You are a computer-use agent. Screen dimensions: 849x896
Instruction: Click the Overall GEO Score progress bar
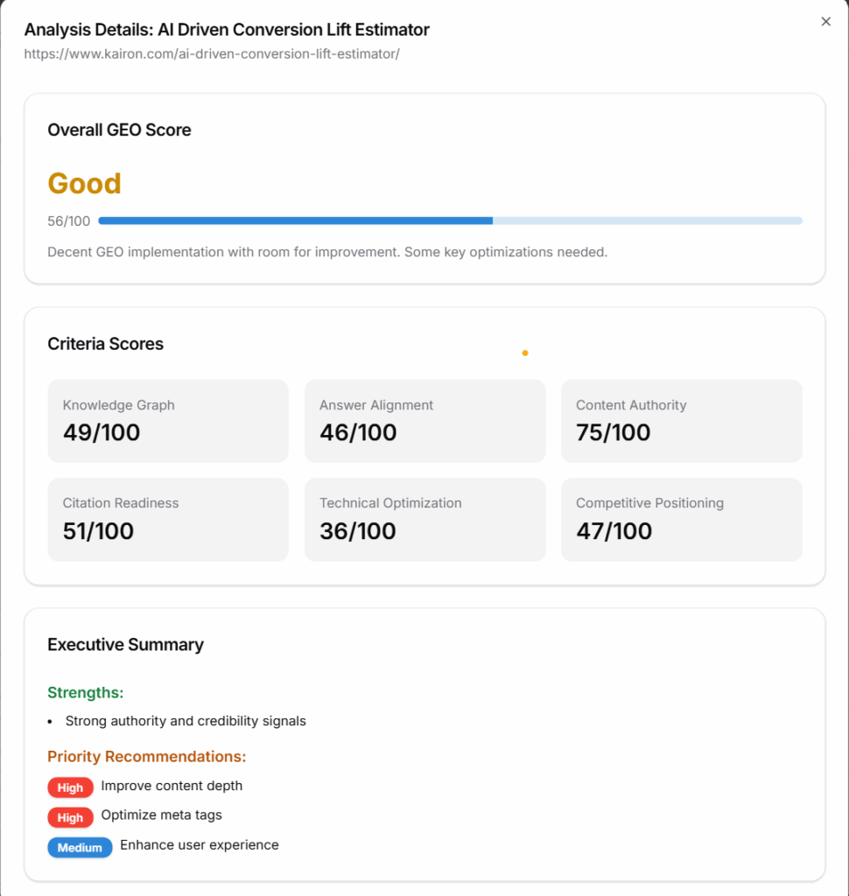[x=450, y=220]
